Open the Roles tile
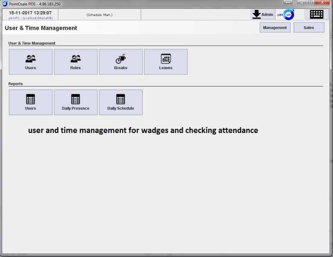 coord(75,61)
